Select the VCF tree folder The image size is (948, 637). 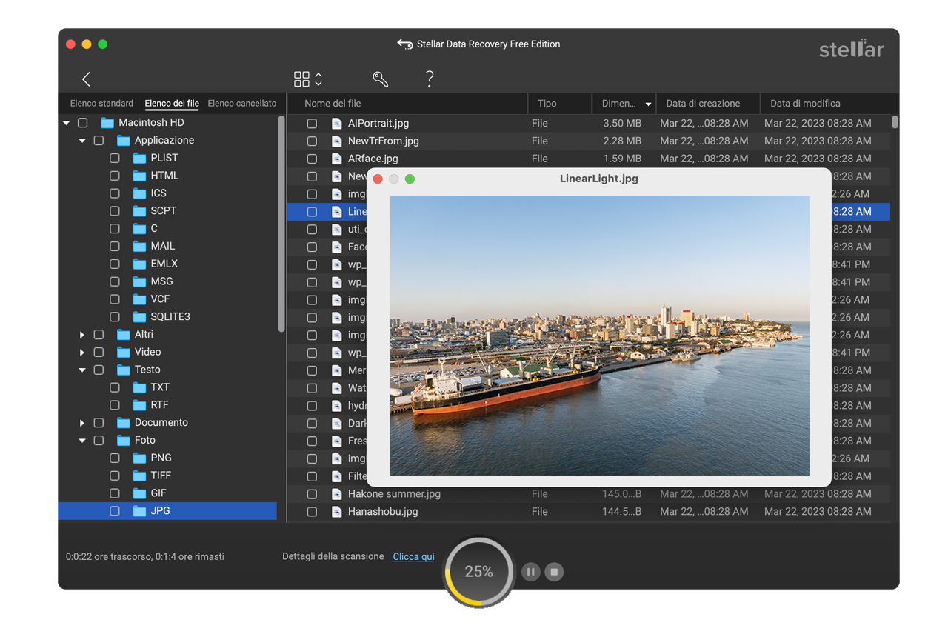coord(160,299)
